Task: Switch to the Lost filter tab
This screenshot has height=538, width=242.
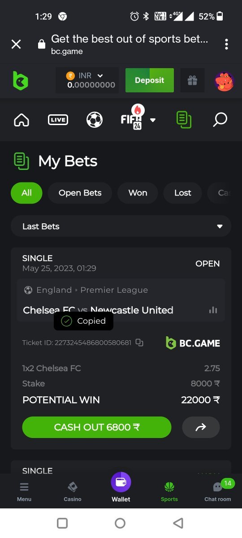Action: click(x=182, y=193)
